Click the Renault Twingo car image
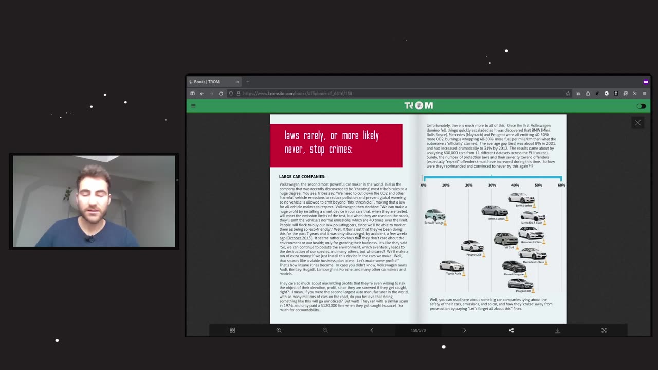 pos(434,214)
